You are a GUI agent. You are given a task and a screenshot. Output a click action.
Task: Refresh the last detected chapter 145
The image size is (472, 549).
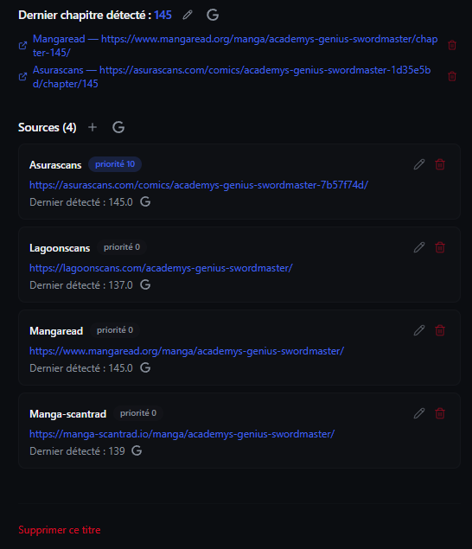213,15
